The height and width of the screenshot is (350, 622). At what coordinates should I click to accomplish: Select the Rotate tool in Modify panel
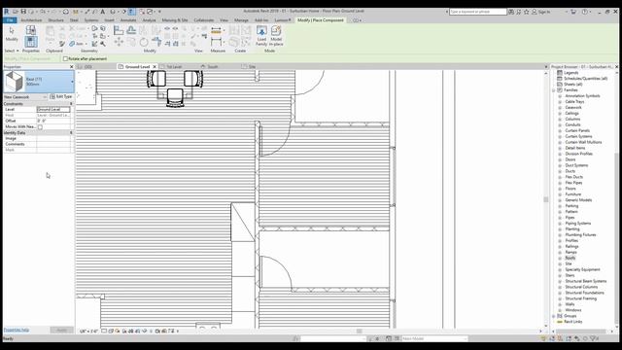tap(144, 42)
